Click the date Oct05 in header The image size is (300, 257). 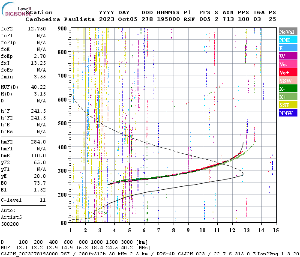coord(127,19)
